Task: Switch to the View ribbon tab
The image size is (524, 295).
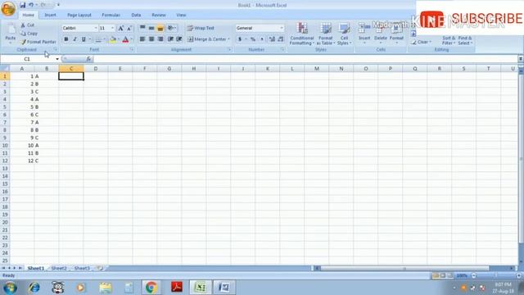Action: click(x=181, y=15)
